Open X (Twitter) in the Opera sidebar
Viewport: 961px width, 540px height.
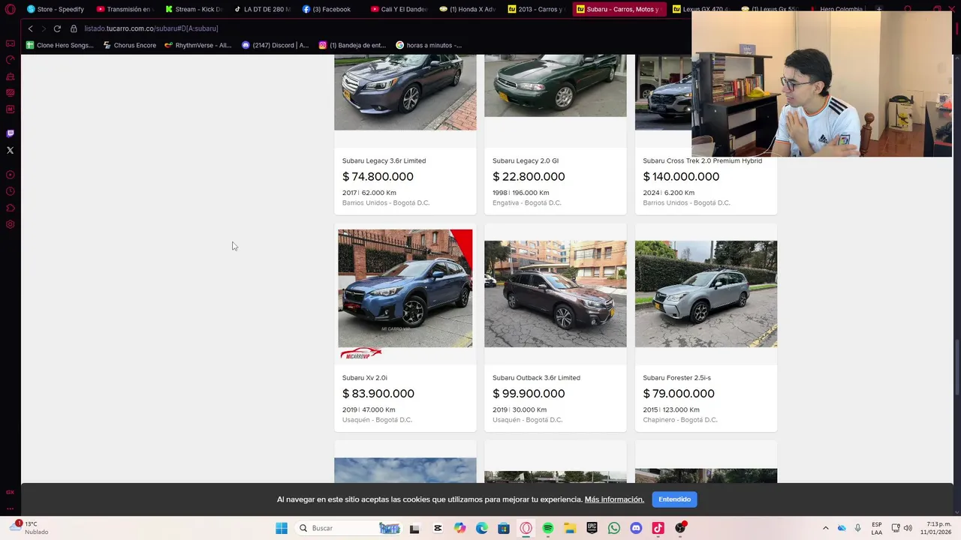click(10, 151)
